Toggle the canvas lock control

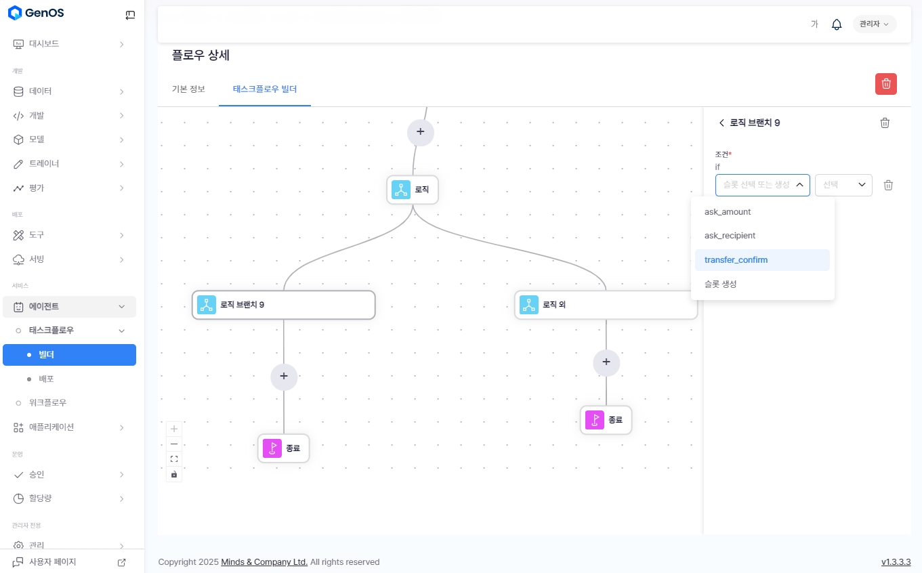pyautogui.click(x=174, y=474)
